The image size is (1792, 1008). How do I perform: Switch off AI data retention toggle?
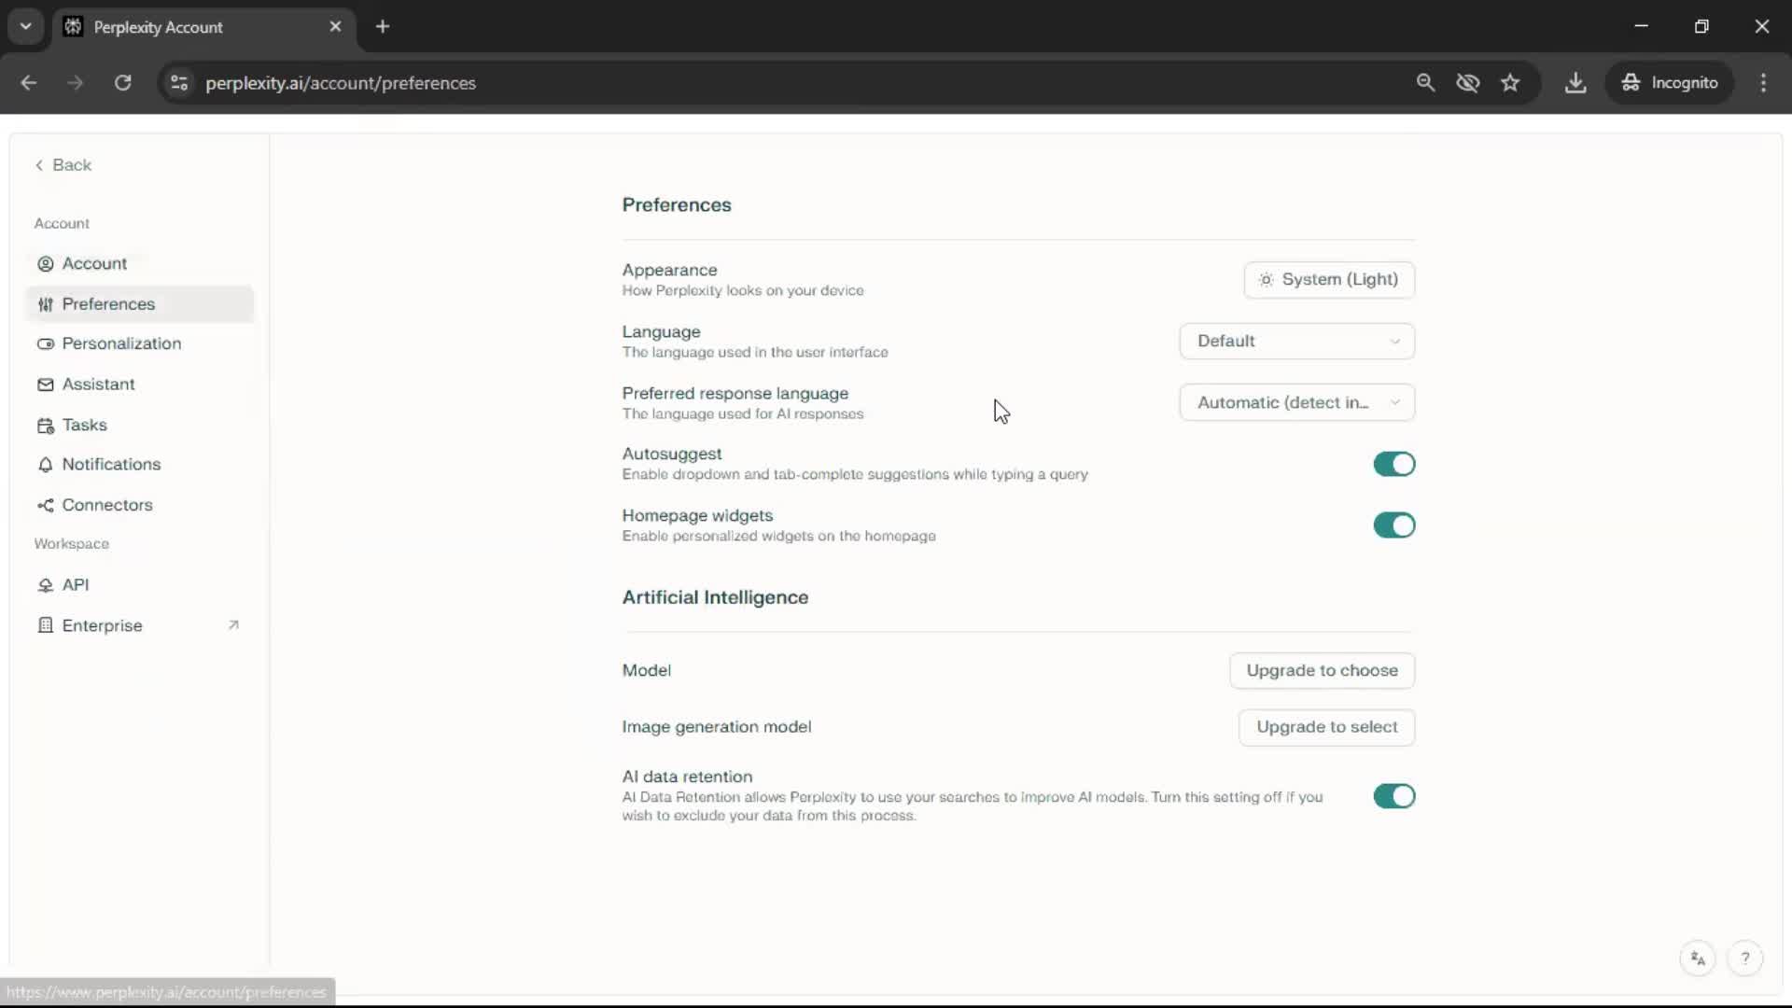1393,796
